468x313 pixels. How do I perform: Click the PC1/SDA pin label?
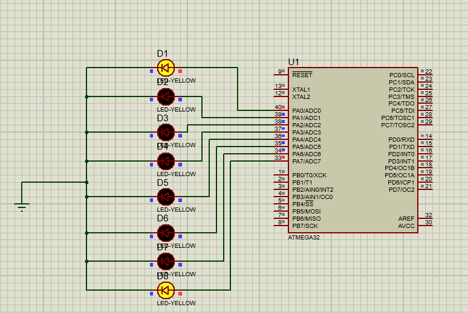[401, 82]
